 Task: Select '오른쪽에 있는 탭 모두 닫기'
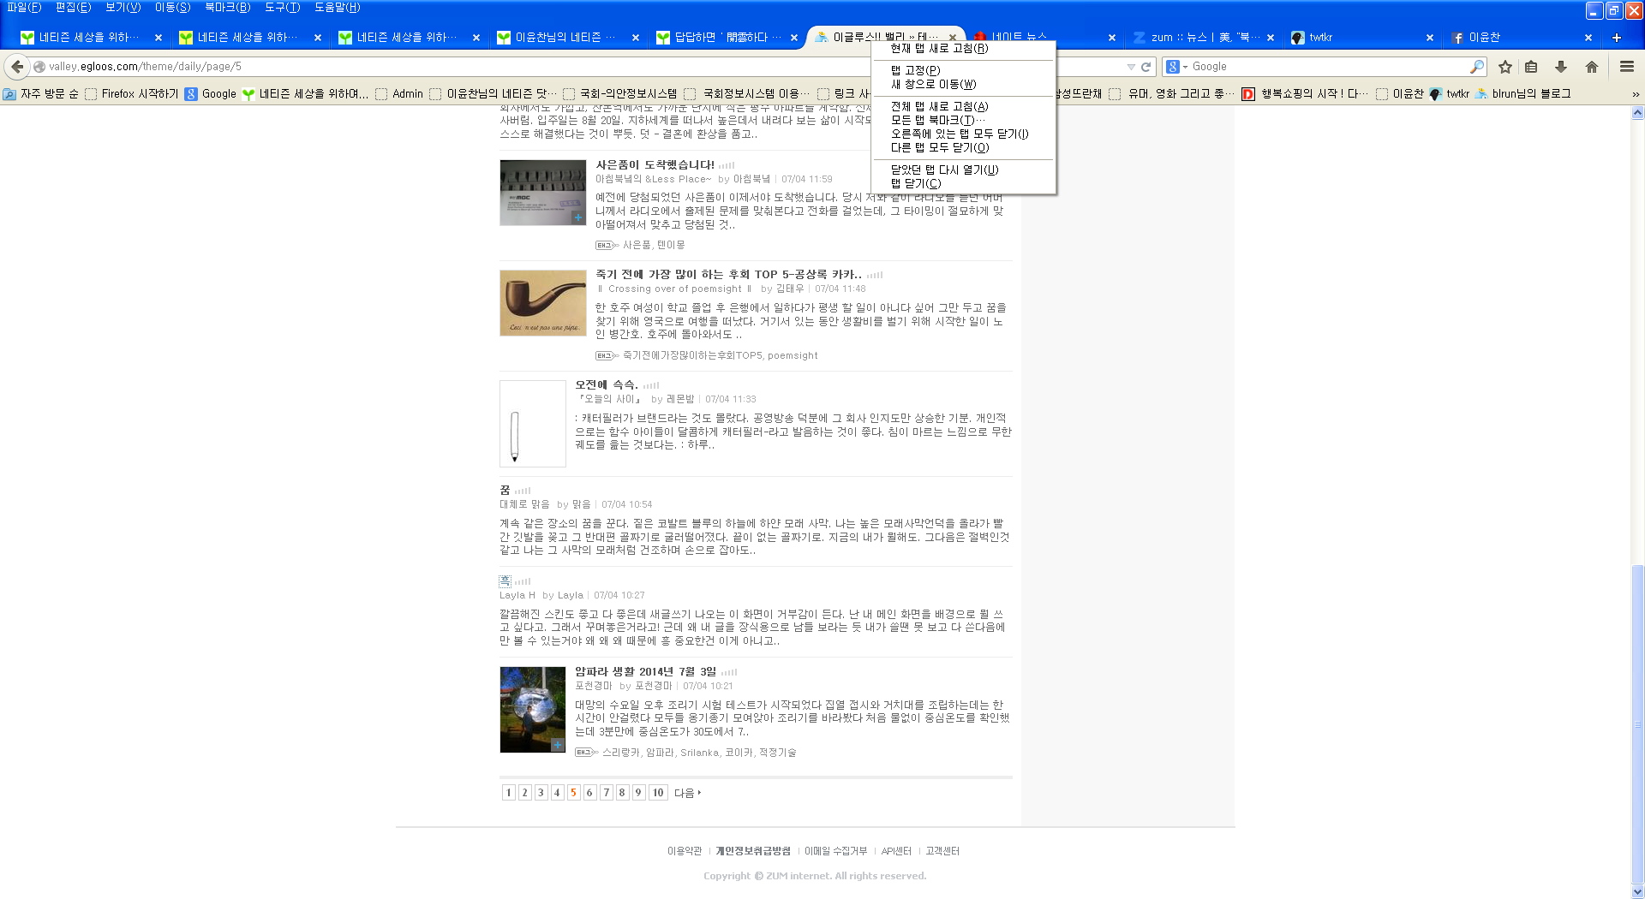pyautogui.click(x=963, y=134)
